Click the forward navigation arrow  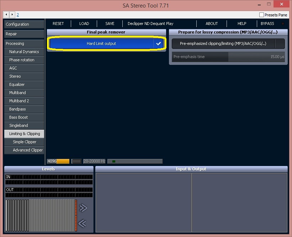click(x=12, y=14)
